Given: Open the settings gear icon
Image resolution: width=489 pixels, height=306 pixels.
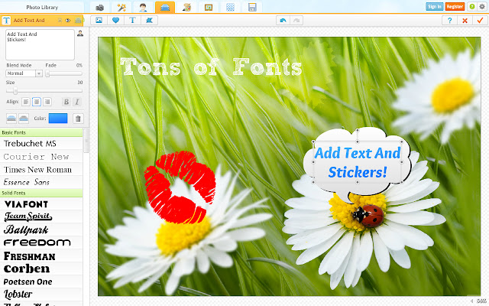Looking at the screenshot, I should tap(482, 7).
